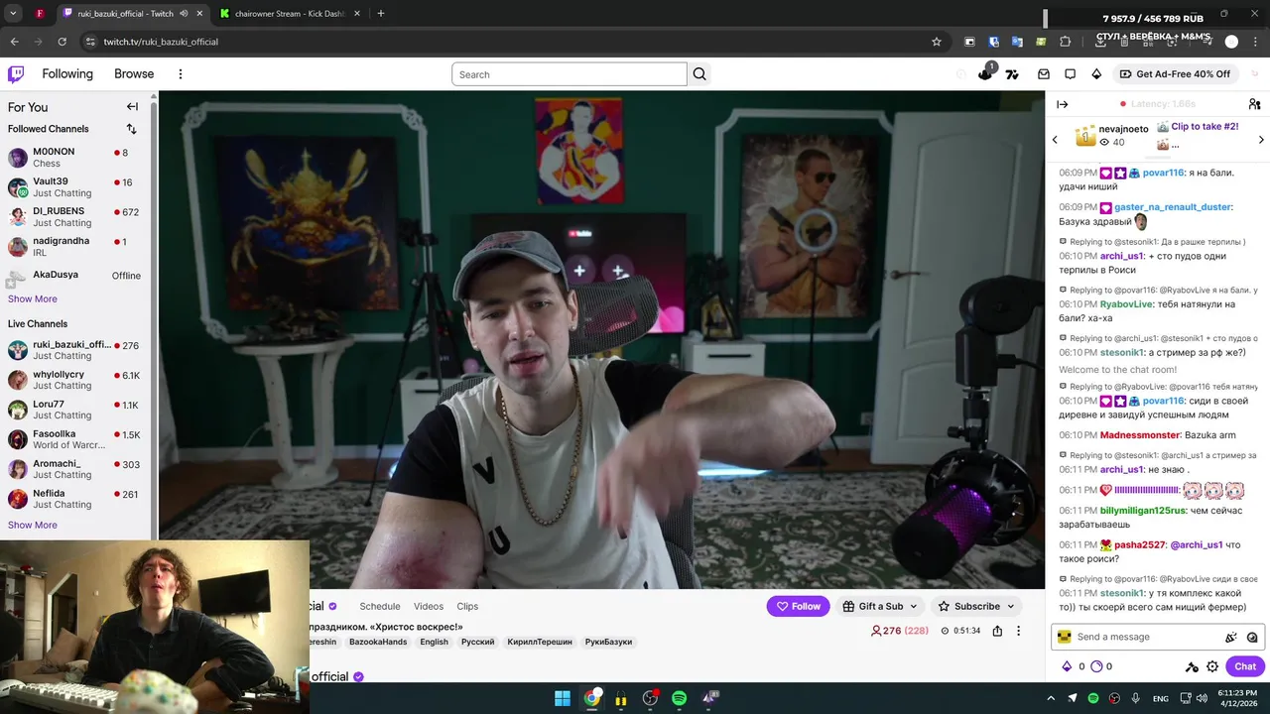Open browser extensions puzzle icon
Viewport: 1270px width, 714px height.
[x=1065, y=42]
